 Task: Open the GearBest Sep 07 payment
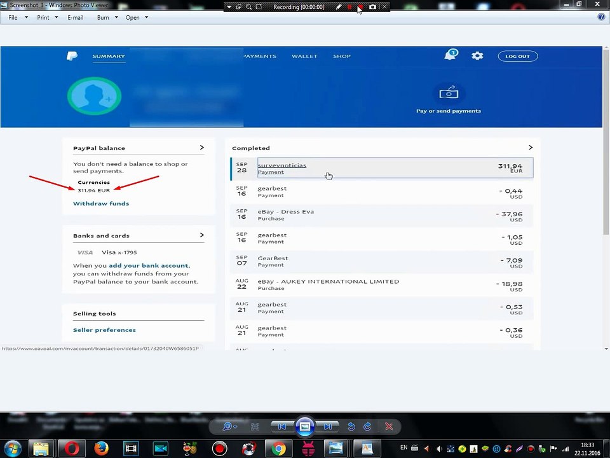[382, 261]
